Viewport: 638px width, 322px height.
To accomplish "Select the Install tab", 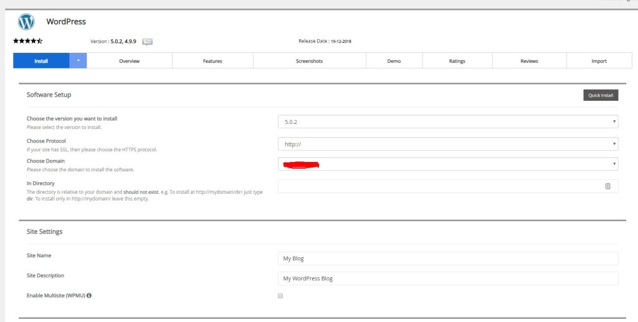I will (41, 60).
